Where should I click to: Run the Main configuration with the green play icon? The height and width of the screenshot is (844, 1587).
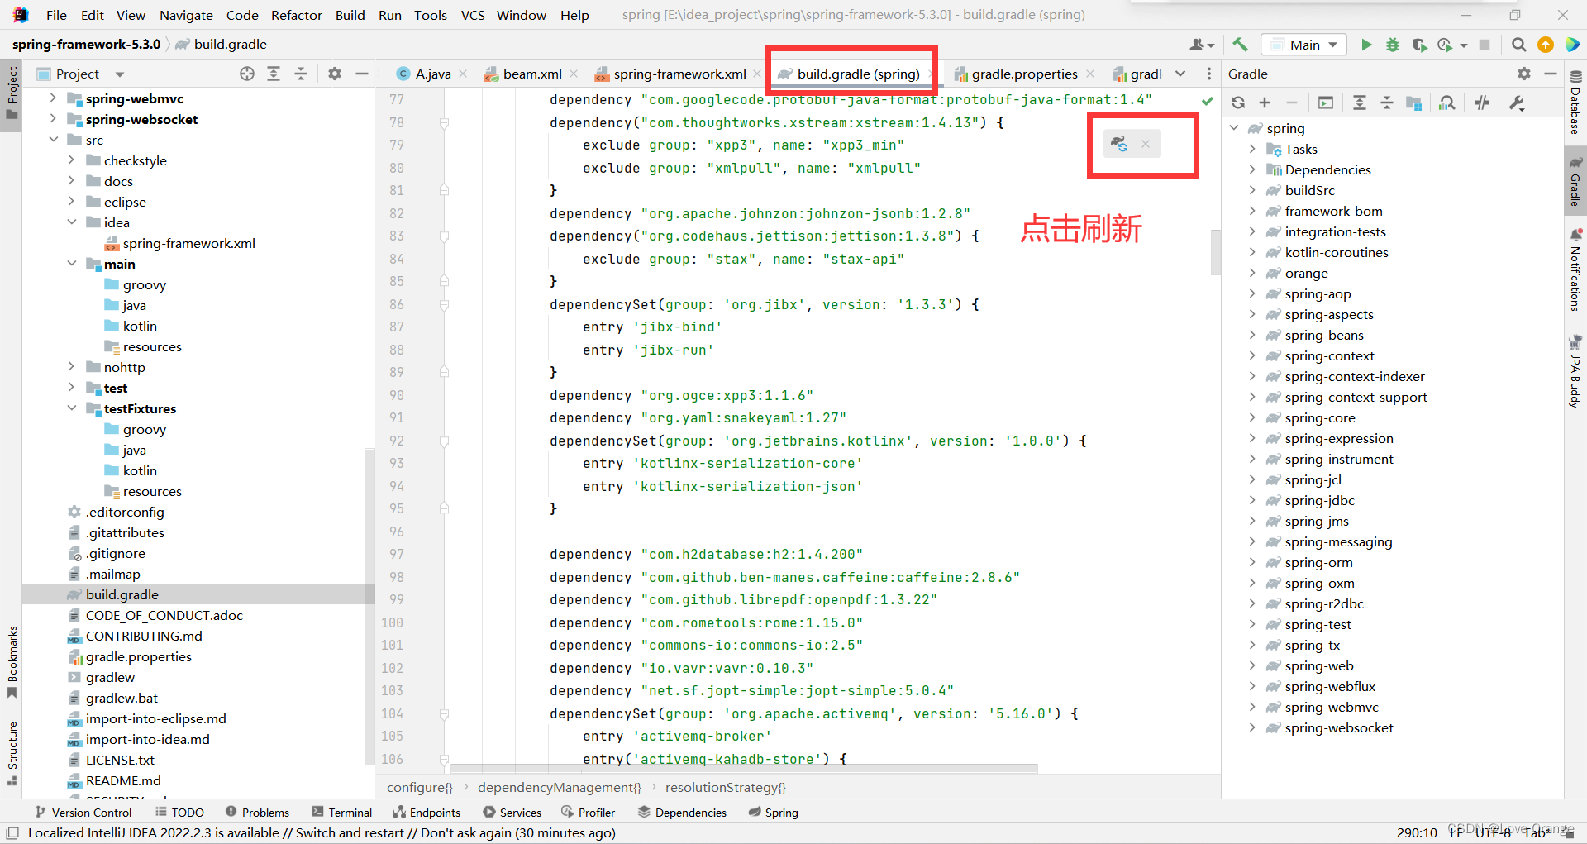click(1366, 45)
